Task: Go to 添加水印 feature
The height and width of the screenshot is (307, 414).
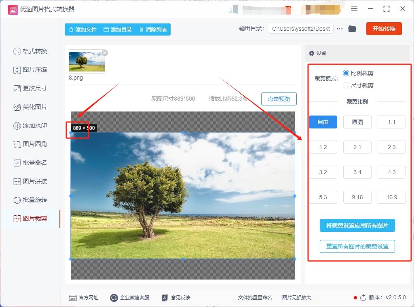Action: 30,126
